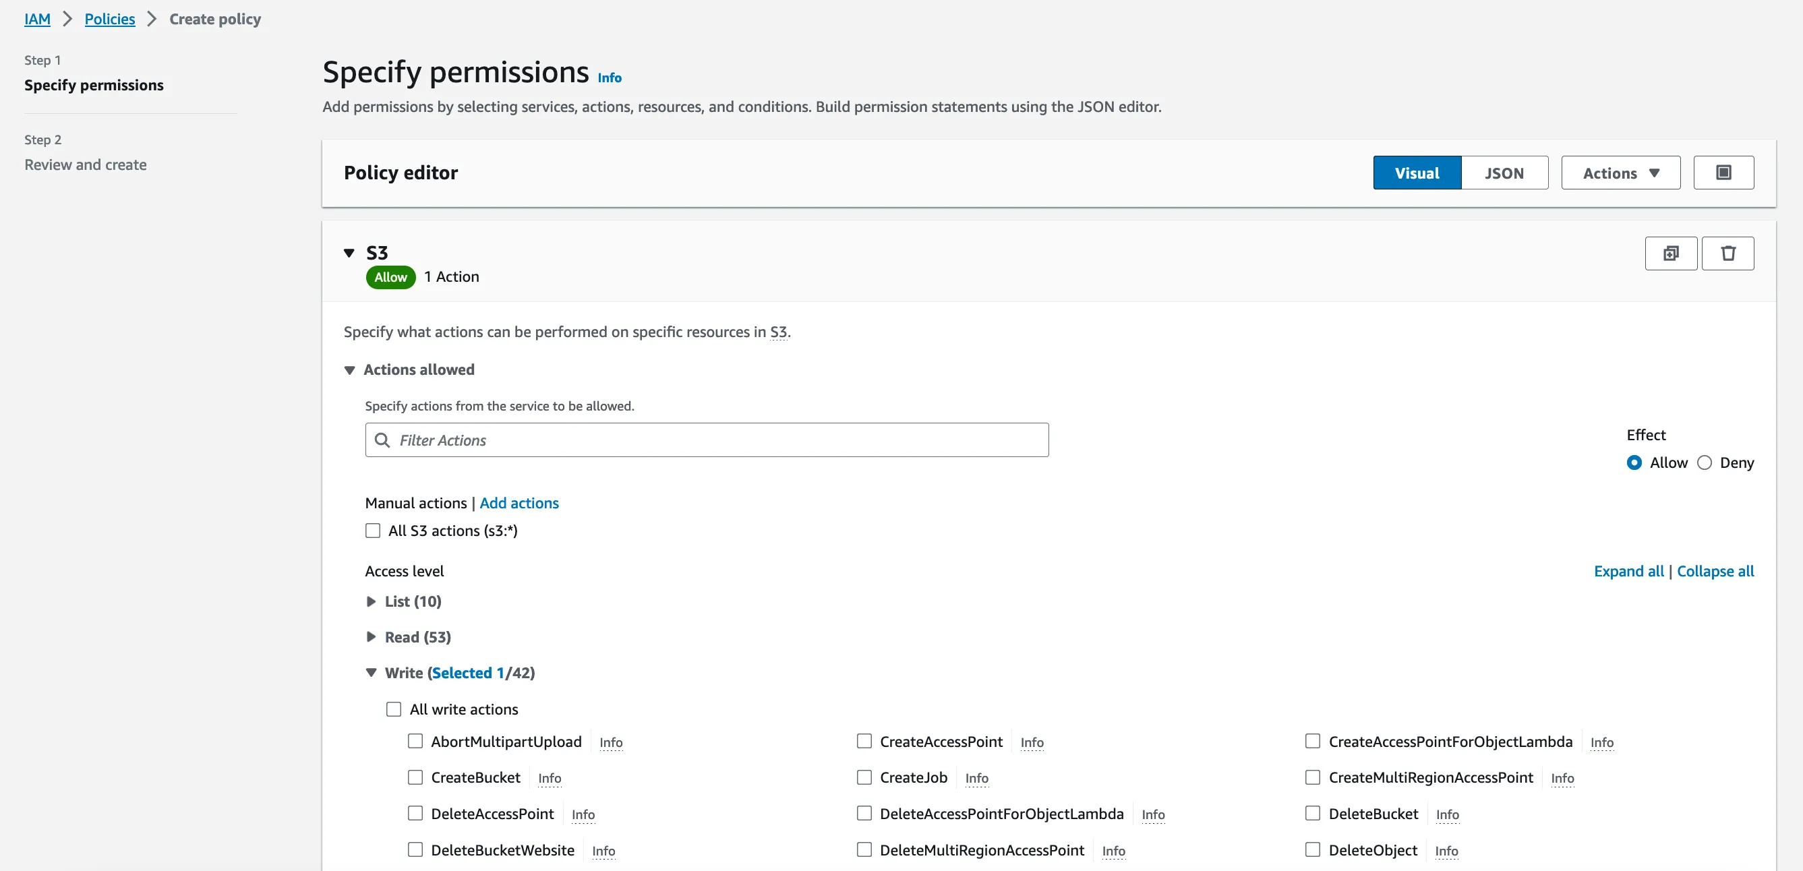Open Info for CreateMultiRegionAccessPoint
The height and width of the screenshot is (871, 1803).
1562,779
